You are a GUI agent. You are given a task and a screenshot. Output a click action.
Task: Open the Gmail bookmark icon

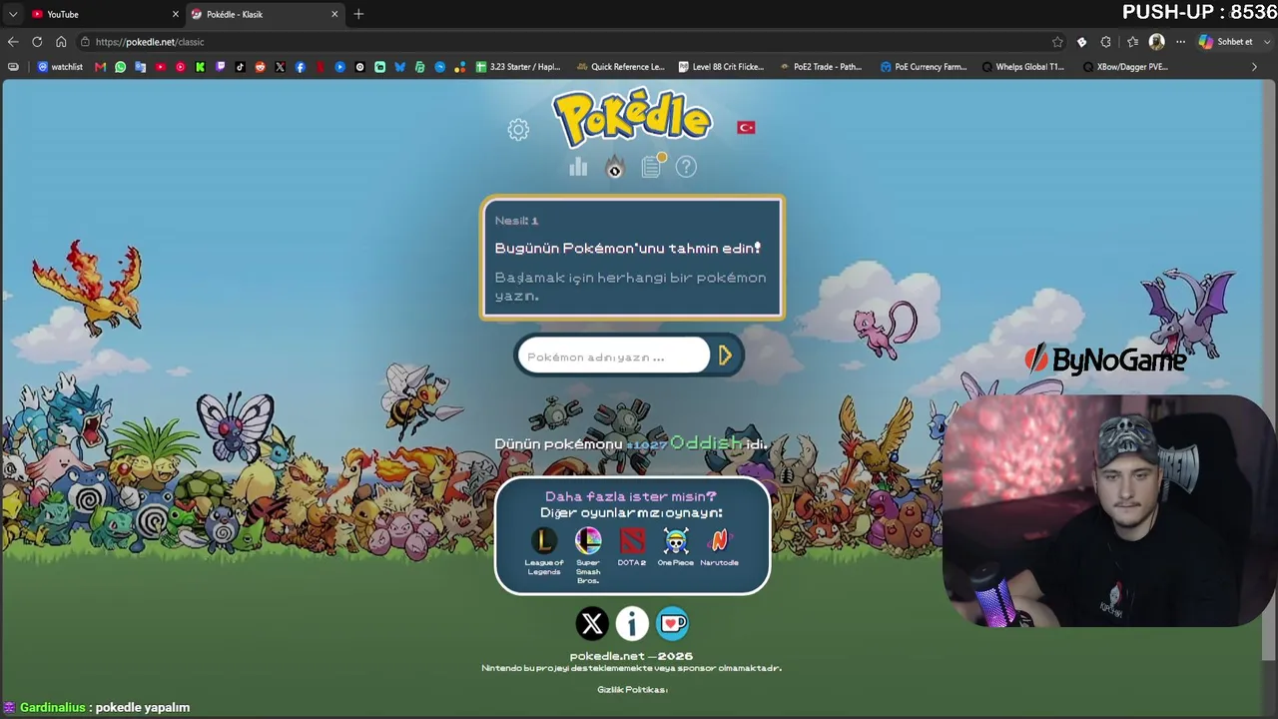100,67
